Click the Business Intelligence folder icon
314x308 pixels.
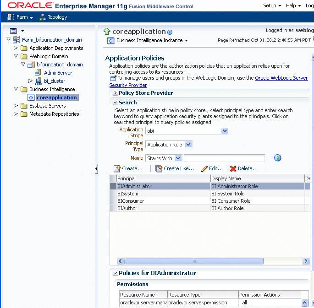click(24, 89)
